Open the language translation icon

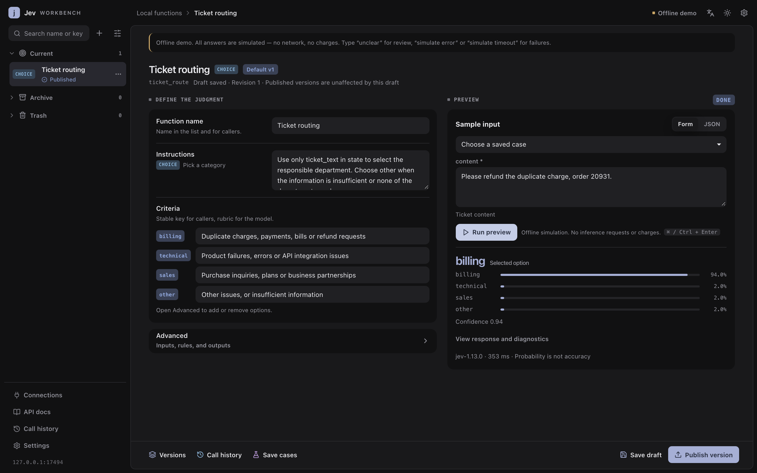coord(710,13)
